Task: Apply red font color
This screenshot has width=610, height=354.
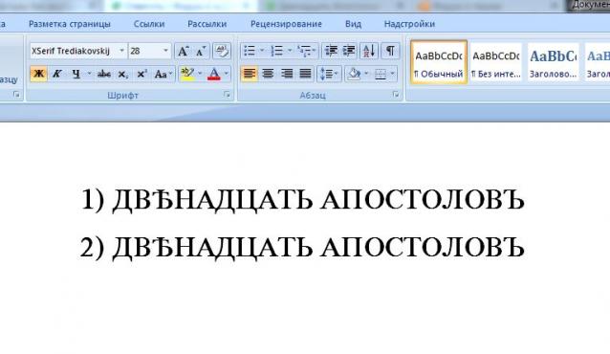Action: [x=214, y=74]
